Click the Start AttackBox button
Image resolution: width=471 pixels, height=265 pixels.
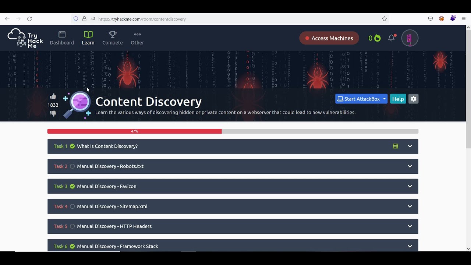point(358,99)
